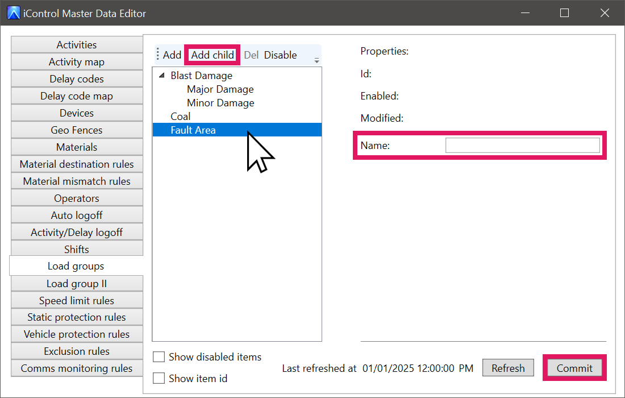
Task: Click the iControl app icon in title bar
Action: [13, 13]
